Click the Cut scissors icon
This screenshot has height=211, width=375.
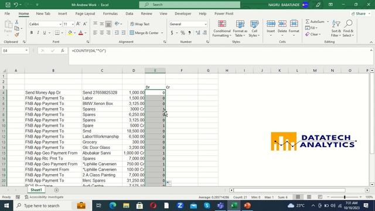[17, 22]
